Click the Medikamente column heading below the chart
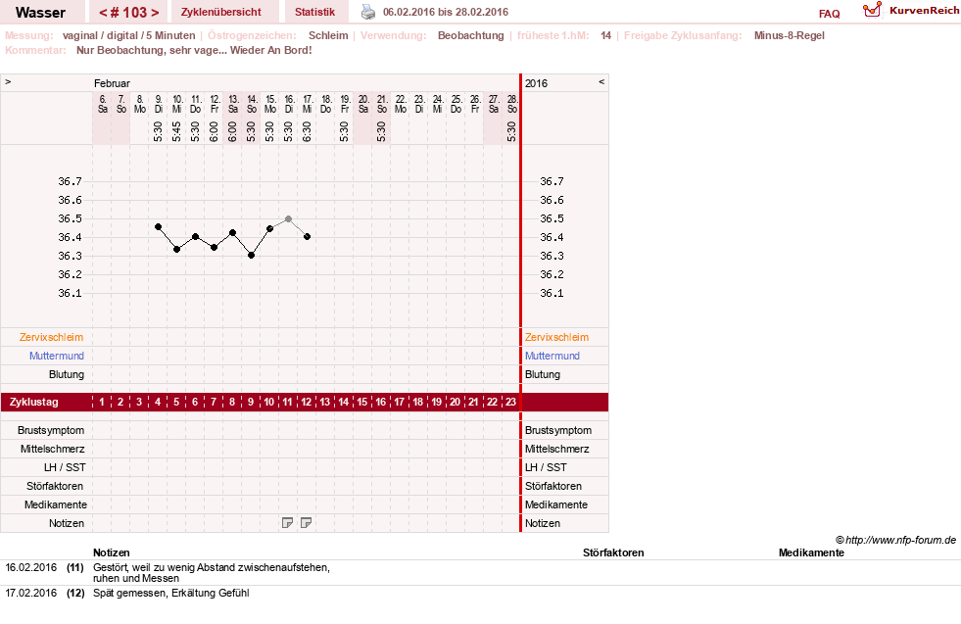The width and height of the screenshot is (961, 624). 811,552
